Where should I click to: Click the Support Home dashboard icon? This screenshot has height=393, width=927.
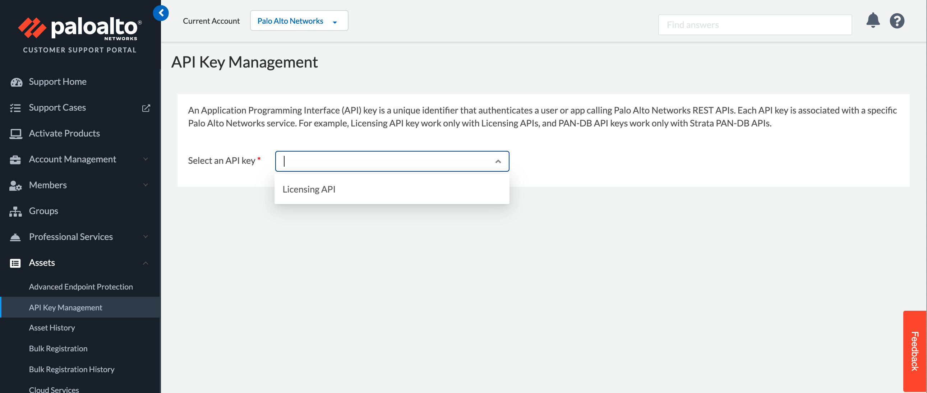coord(16,82)
